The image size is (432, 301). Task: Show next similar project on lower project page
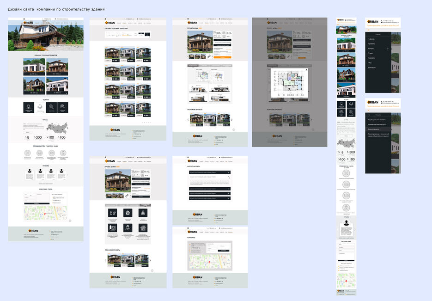[150, 260]
